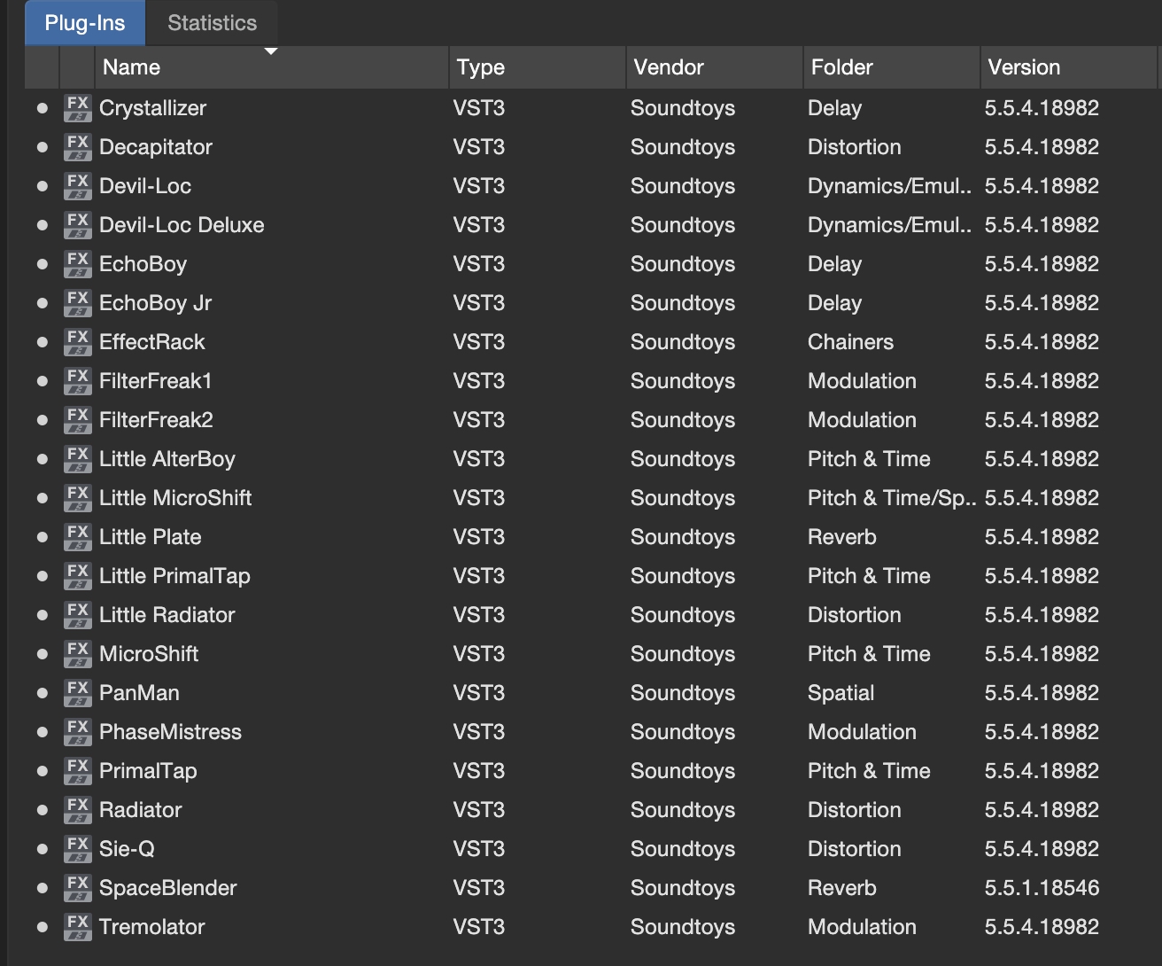
Task: Select the FX icon for PanMan
Action: (77, 693)
